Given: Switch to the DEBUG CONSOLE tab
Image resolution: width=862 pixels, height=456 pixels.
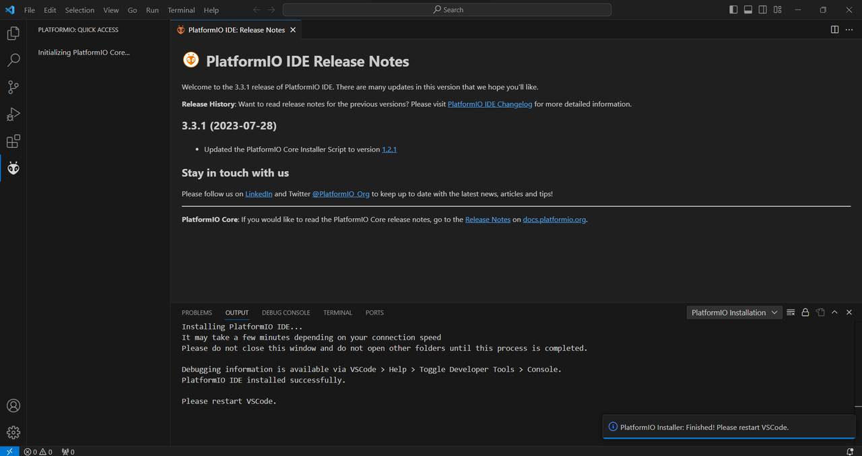Looking at the screenshot, I should point(286,313).
